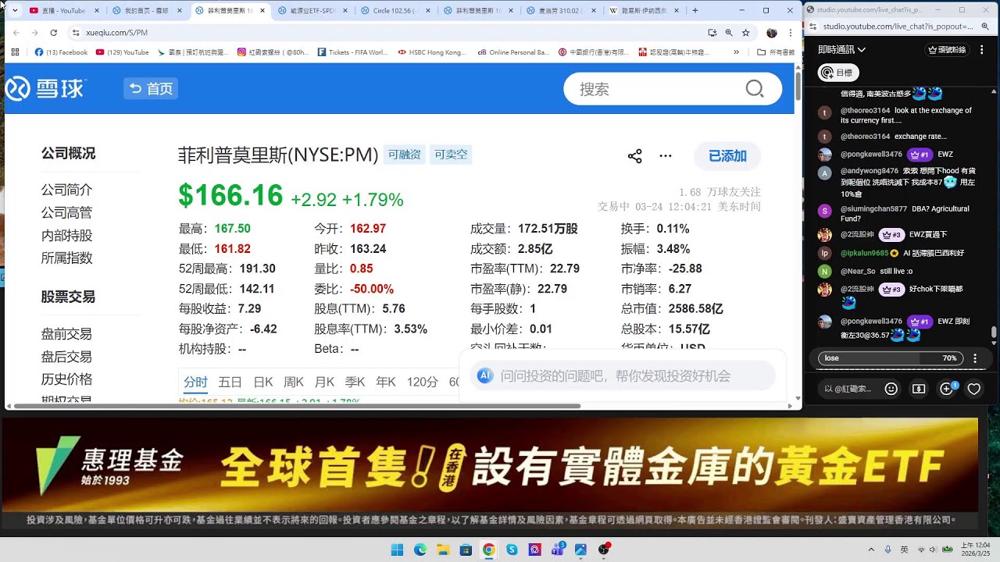Open 公司高管 in the sidebar
Image resolution: width=1000 pixels, height=562 pixels.
click(x=67, y=212)
